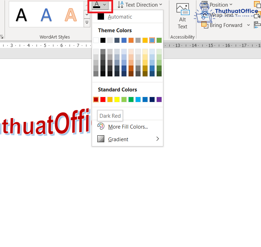
Task: Select the Light Green standard color
Action: pyautogui.click(x=124, y=100)
